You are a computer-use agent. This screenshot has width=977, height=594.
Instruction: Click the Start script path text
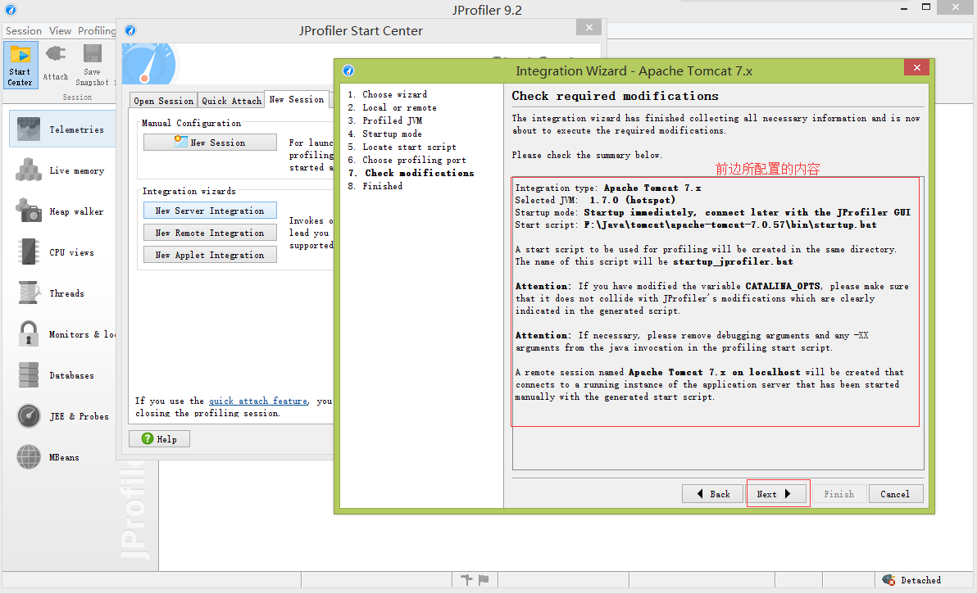click(729, 224)
